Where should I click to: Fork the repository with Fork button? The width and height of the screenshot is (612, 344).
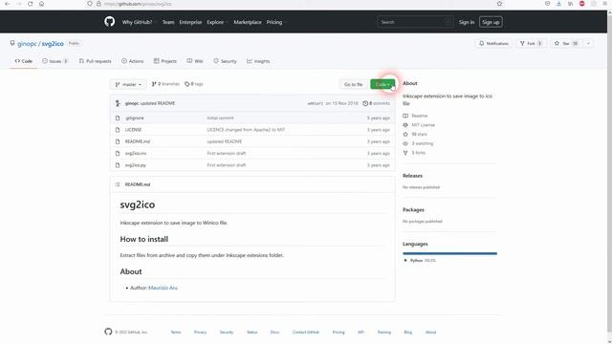pos(531,43)
